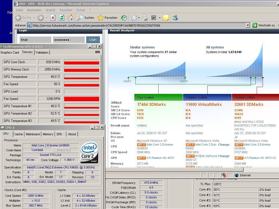The width and height of the screenshot is (279, 209).
Task: Click the Print icon in IE toolbar
Action: pyautogui.click(x=145, y=18)
